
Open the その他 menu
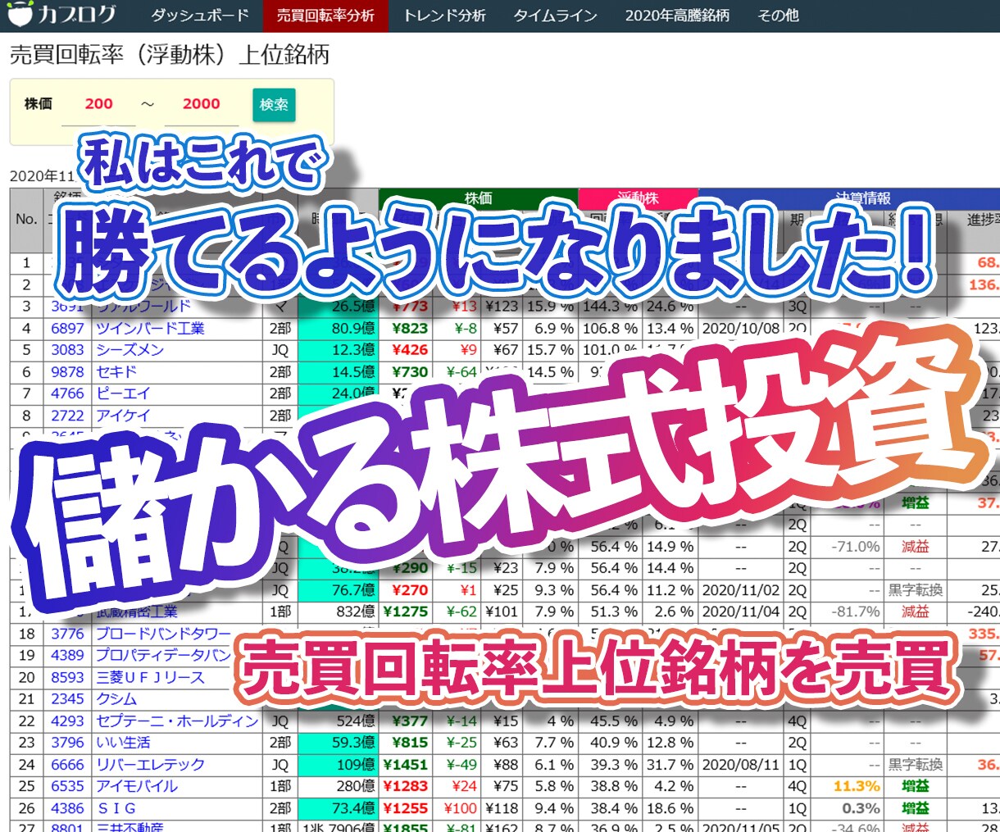[x=778, y=16]
